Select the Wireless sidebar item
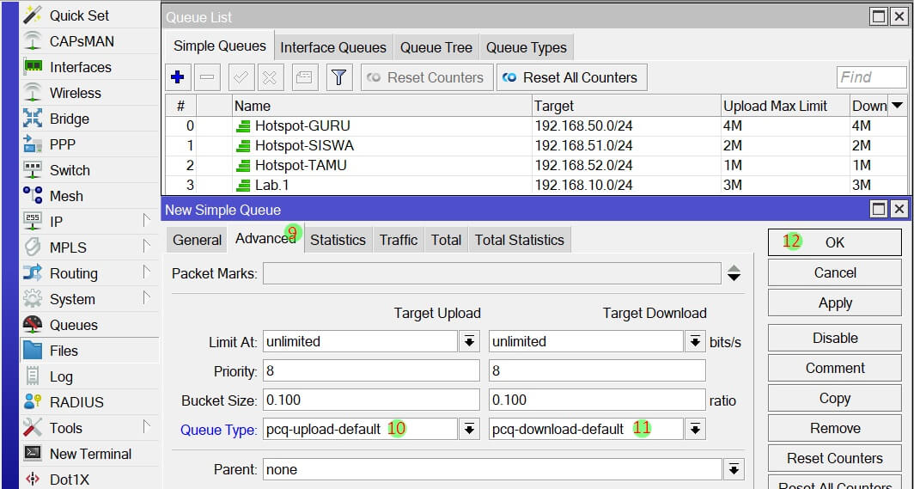The height and width of the screenshot is (489, 914). [75, 93]
